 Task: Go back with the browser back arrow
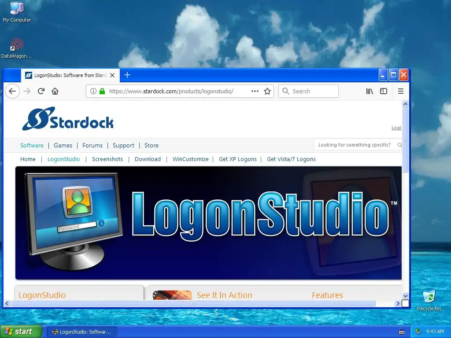[x=12, y=92]
